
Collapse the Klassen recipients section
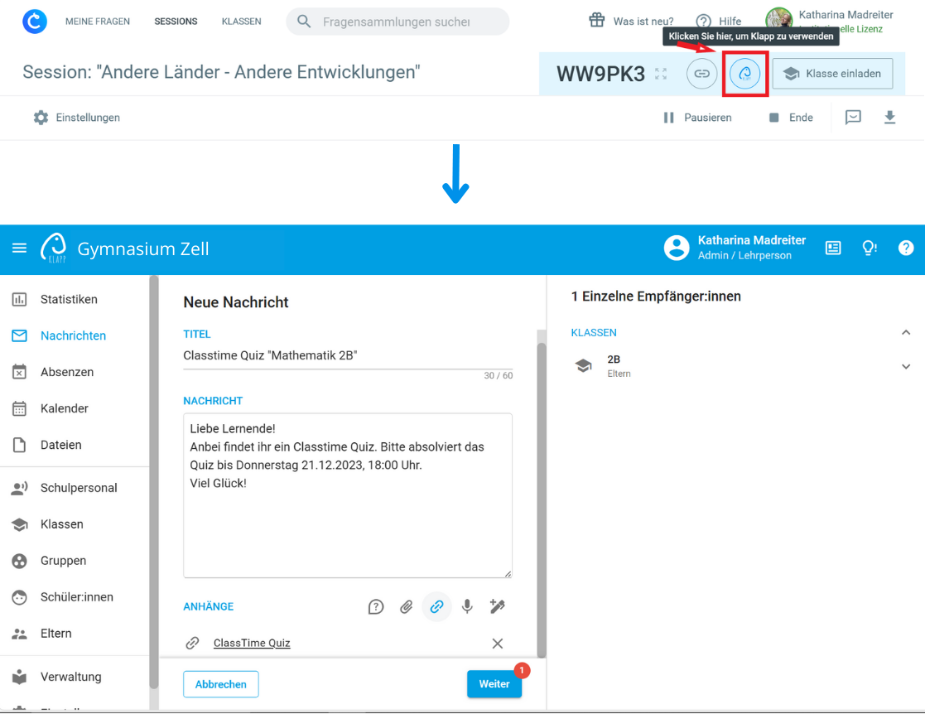pos(905,333)
